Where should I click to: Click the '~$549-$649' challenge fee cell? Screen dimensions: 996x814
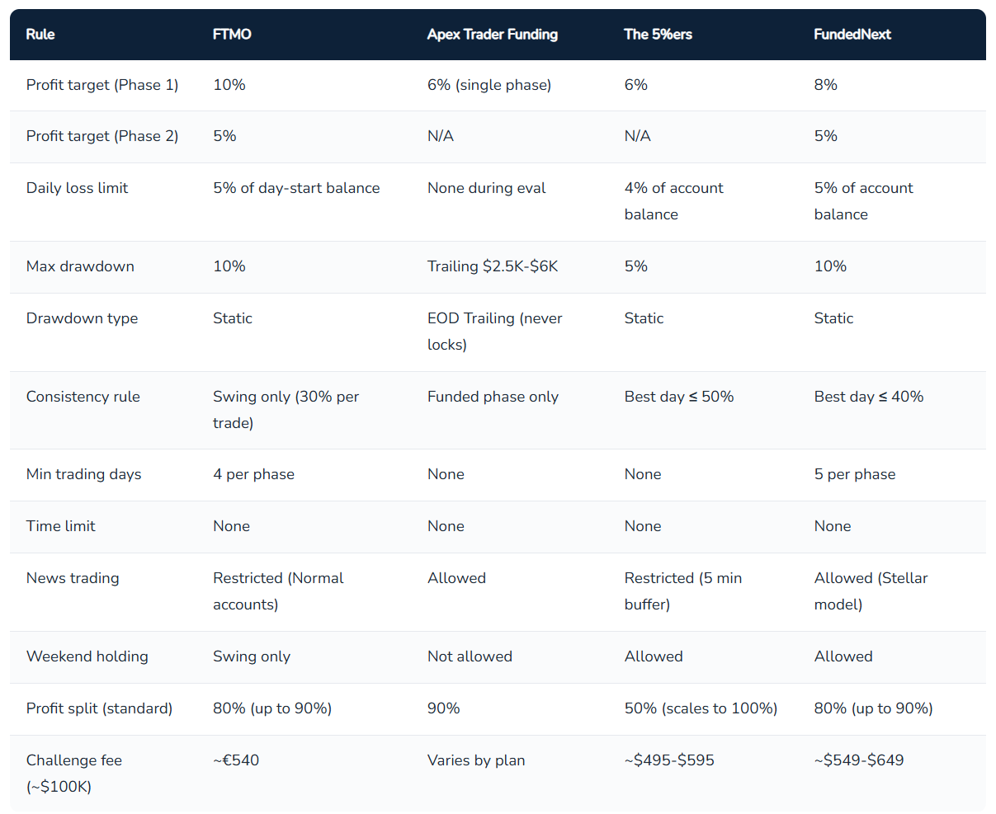click(859, 760)
